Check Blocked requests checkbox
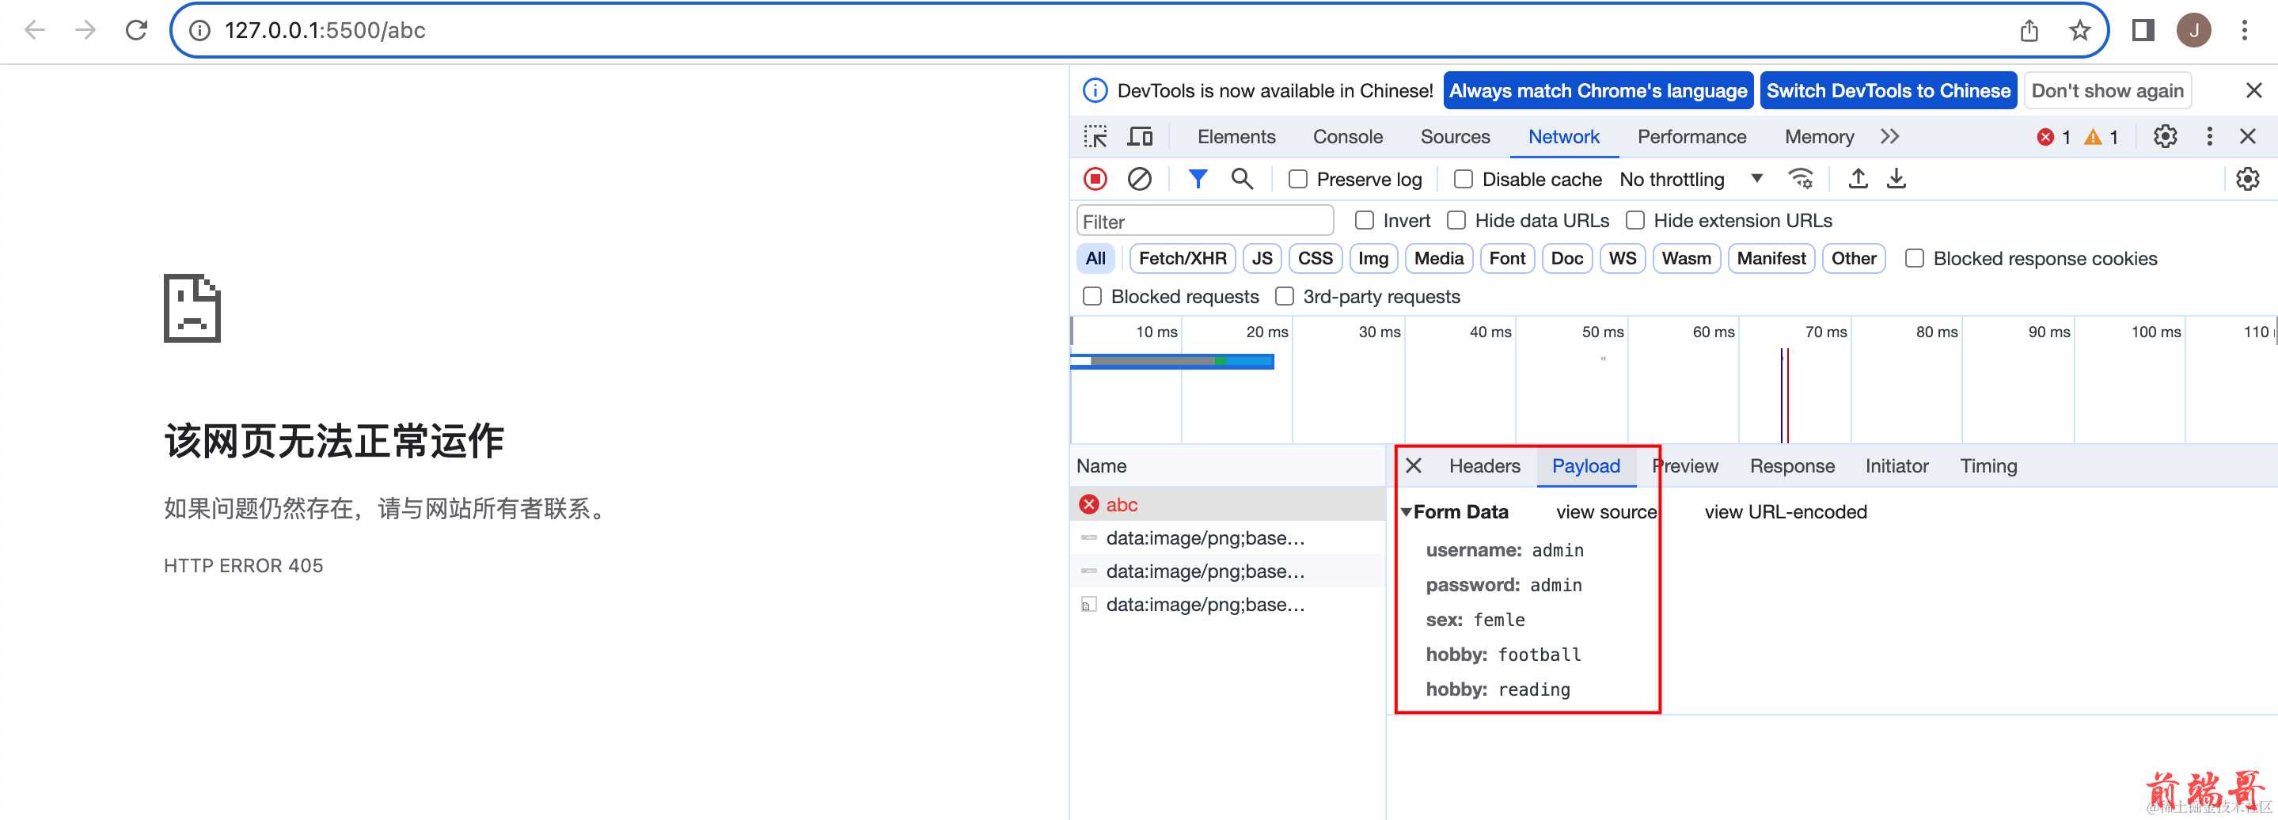Viewport: 2278px width, 820px height. point(1093,296)
